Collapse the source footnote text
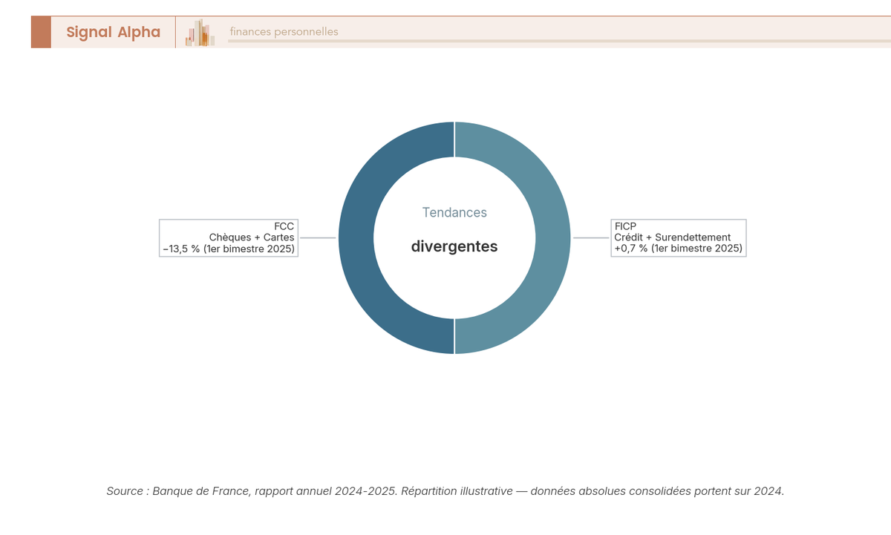 (x=446, y=490)
